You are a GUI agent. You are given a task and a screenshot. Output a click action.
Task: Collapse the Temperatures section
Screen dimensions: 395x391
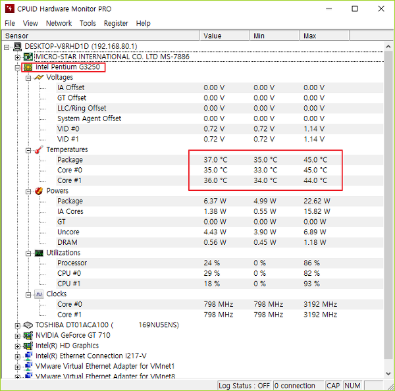(x=28, y=150)
